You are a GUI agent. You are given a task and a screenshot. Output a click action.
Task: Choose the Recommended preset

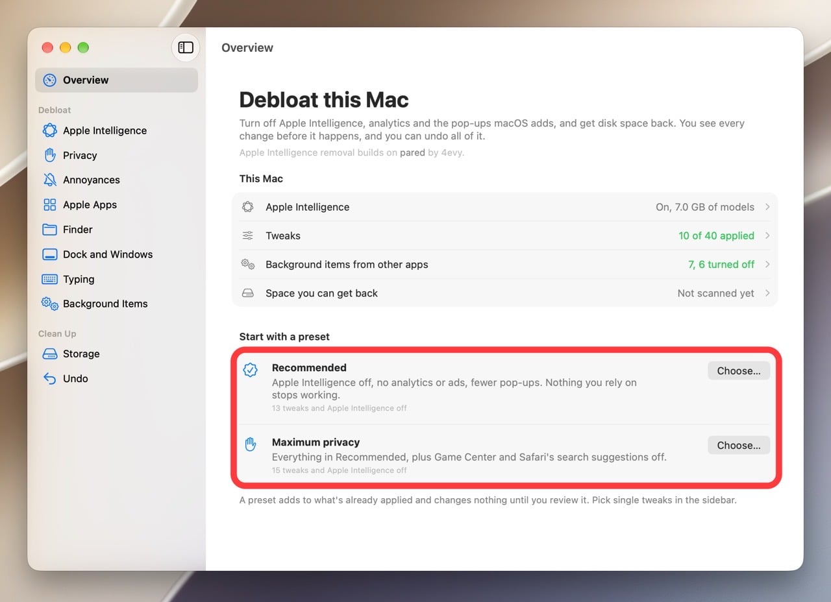[739, 371]
